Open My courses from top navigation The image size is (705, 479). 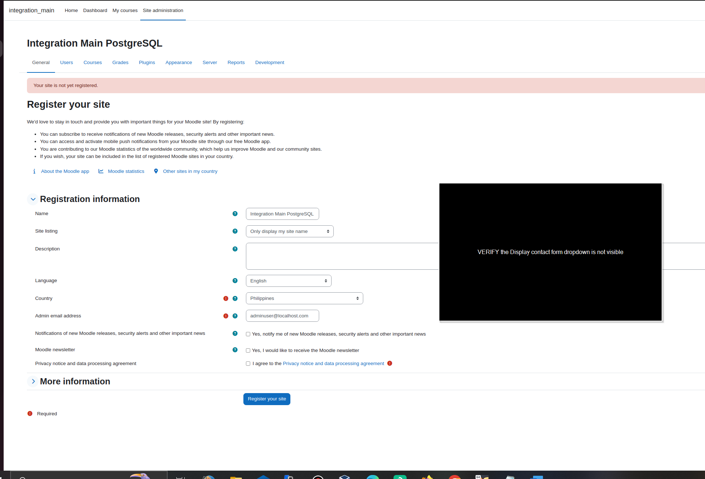pyautogui.click(x=125, y=11)
